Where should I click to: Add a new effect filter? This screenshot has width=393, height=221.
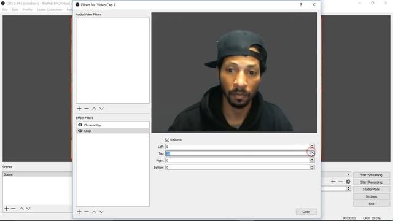click(x=79, y=212)
